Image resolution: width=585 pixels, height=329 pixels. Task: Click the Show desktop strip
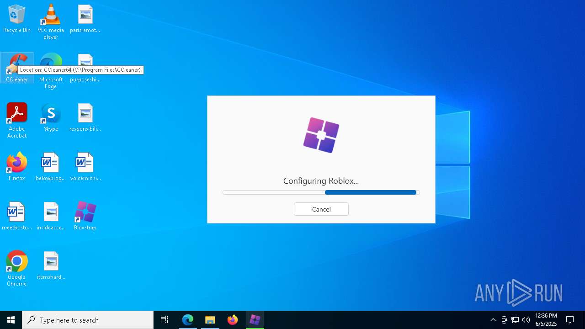click(x=583, y=320)
